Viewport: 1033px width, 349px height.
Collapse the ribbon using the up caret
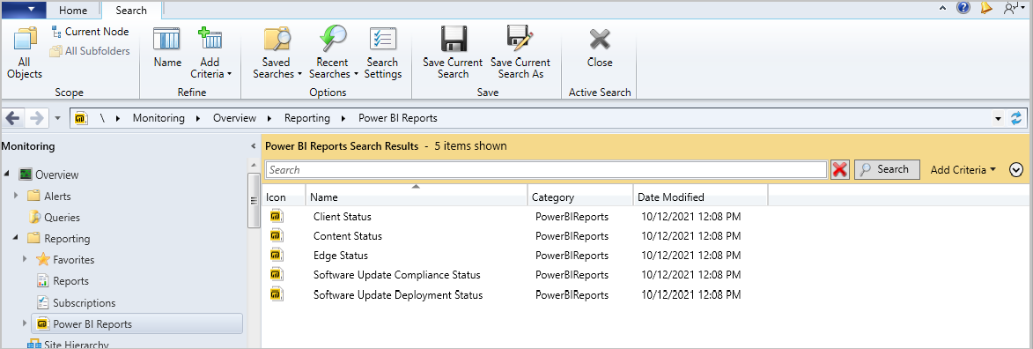(x=943, y=8)
